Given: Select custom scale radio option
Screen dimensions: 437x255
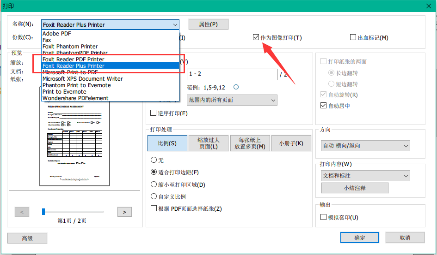Looking at the screenshot, I should [x=154, y=196].
